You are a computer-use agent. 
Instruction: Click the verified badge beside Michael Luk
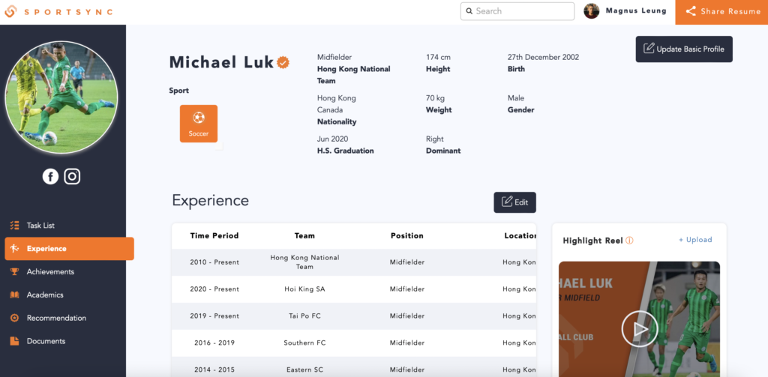(x=283, y=62)
